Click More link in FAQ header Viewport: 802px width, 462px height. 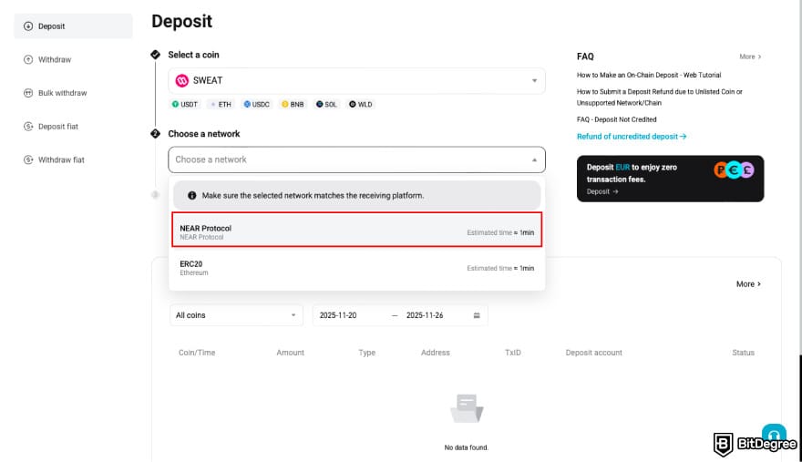click(750, 56)
